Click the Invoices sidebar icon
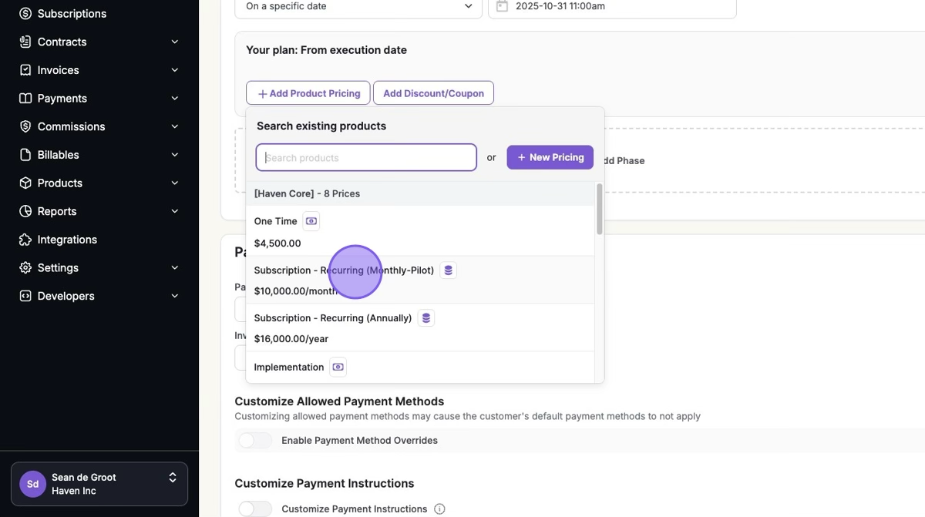The height and width of the screenshot is (517, 925). point(25,70)
